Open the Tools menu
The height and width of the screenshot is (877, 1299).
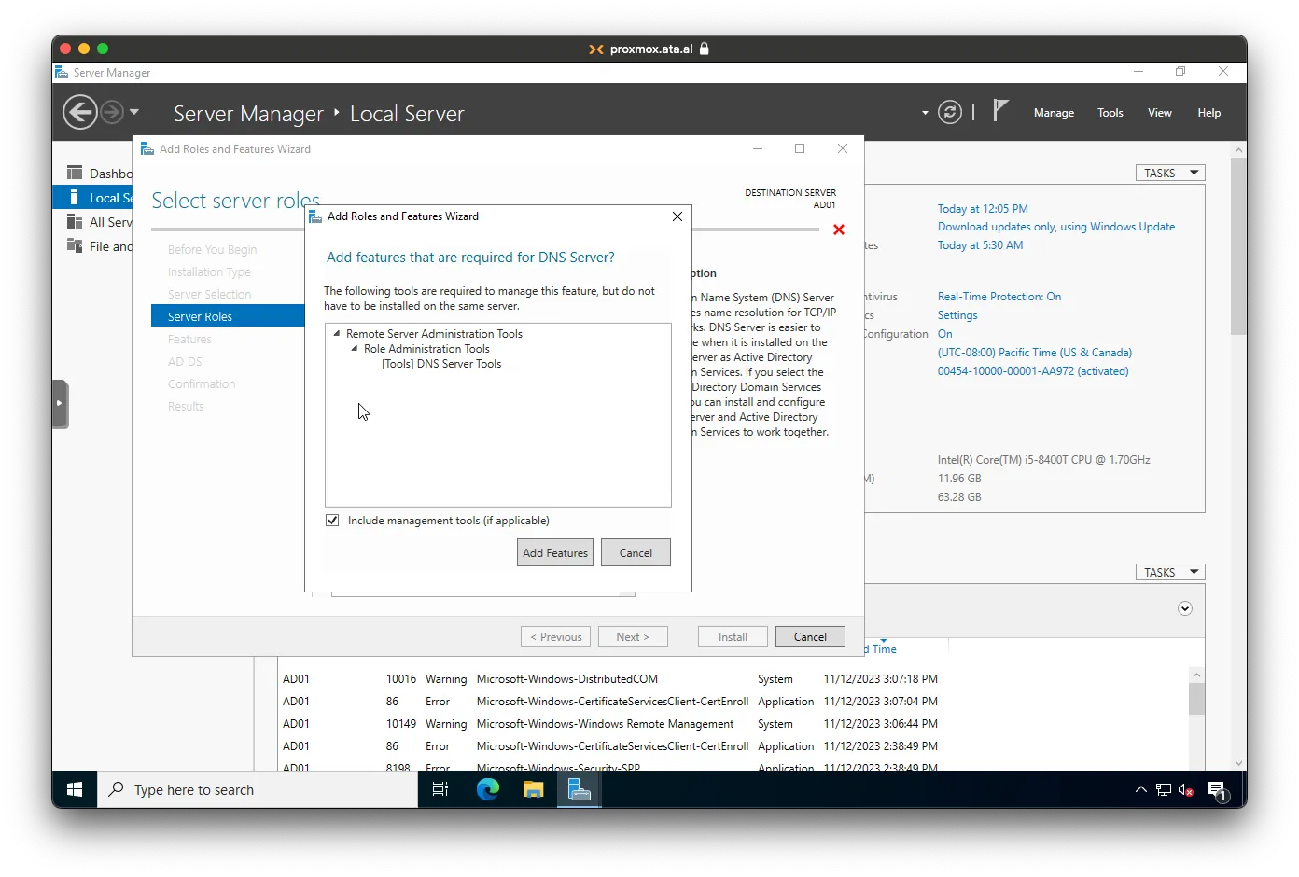pyautogui.click(x=1110, y=113)
